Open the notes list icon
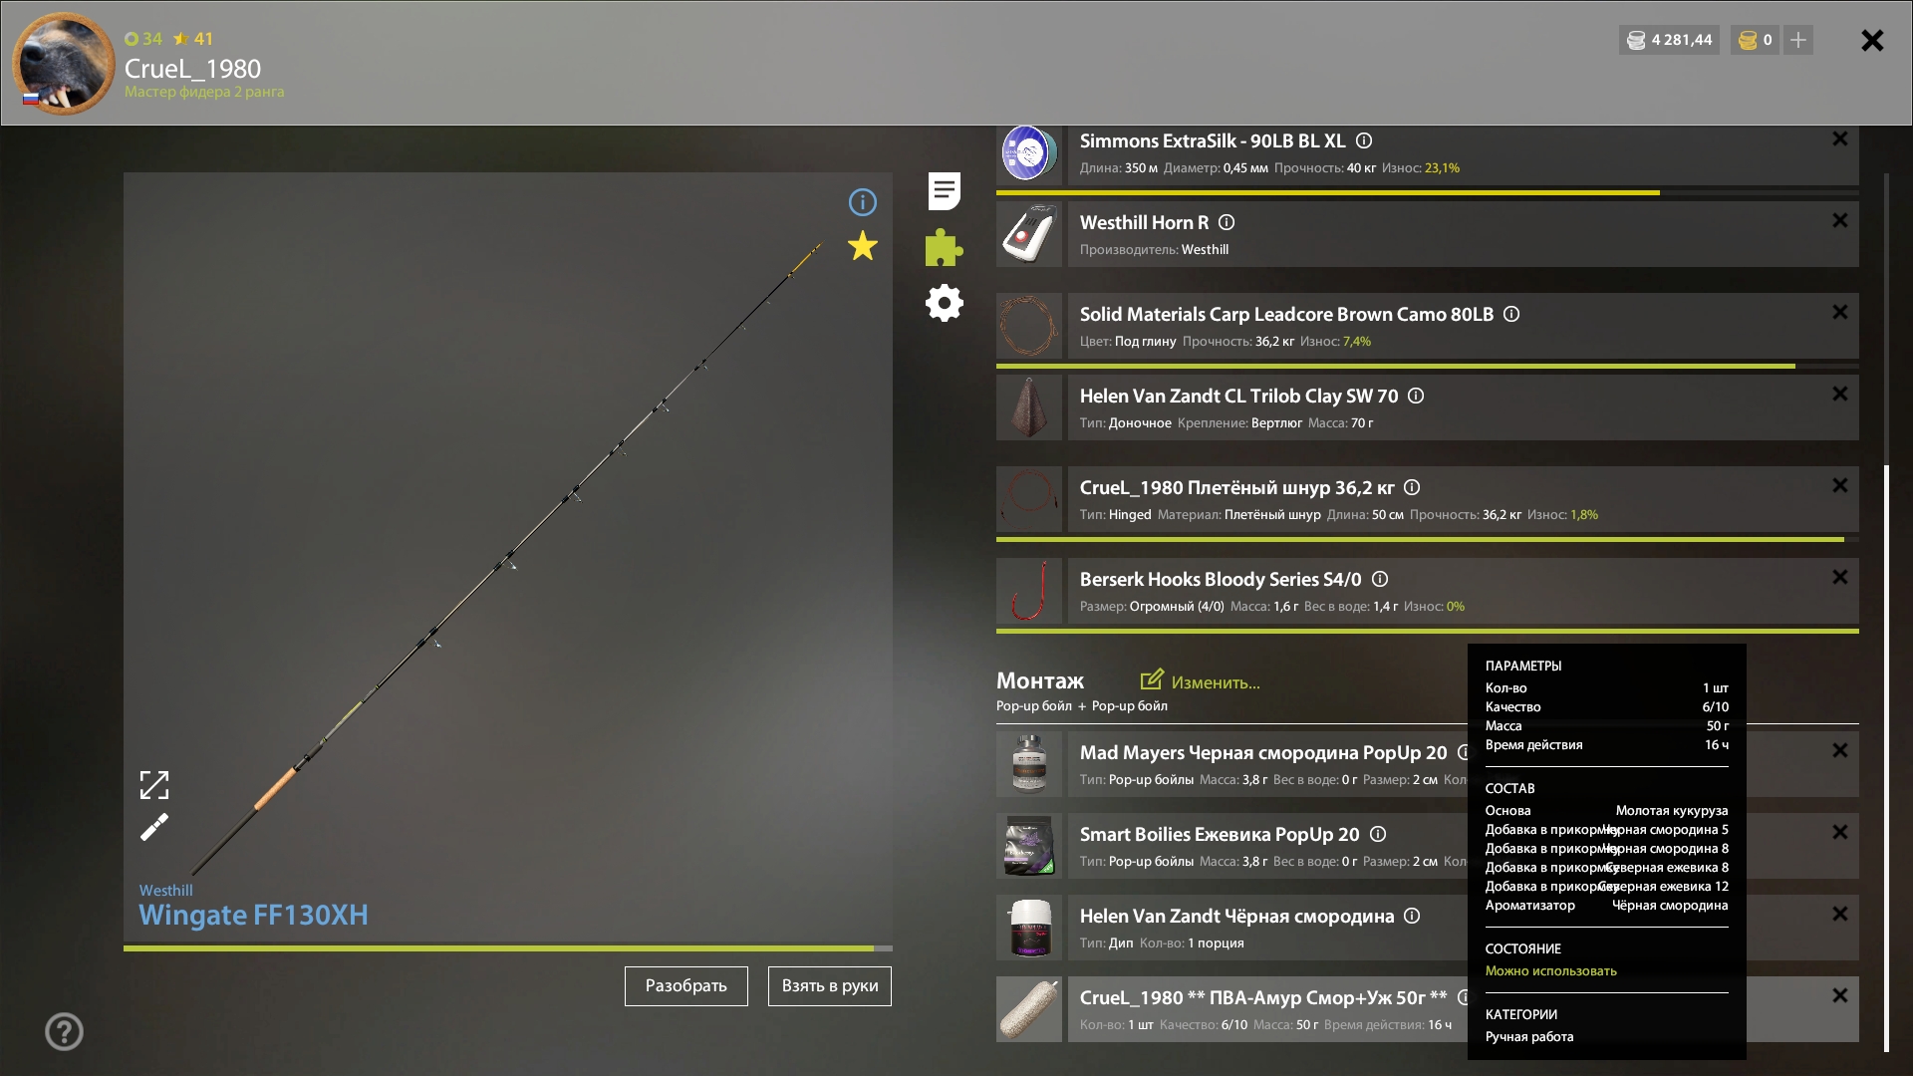Image resolution: width=1913 pixels, height=1076 pixels. [944, 190]
